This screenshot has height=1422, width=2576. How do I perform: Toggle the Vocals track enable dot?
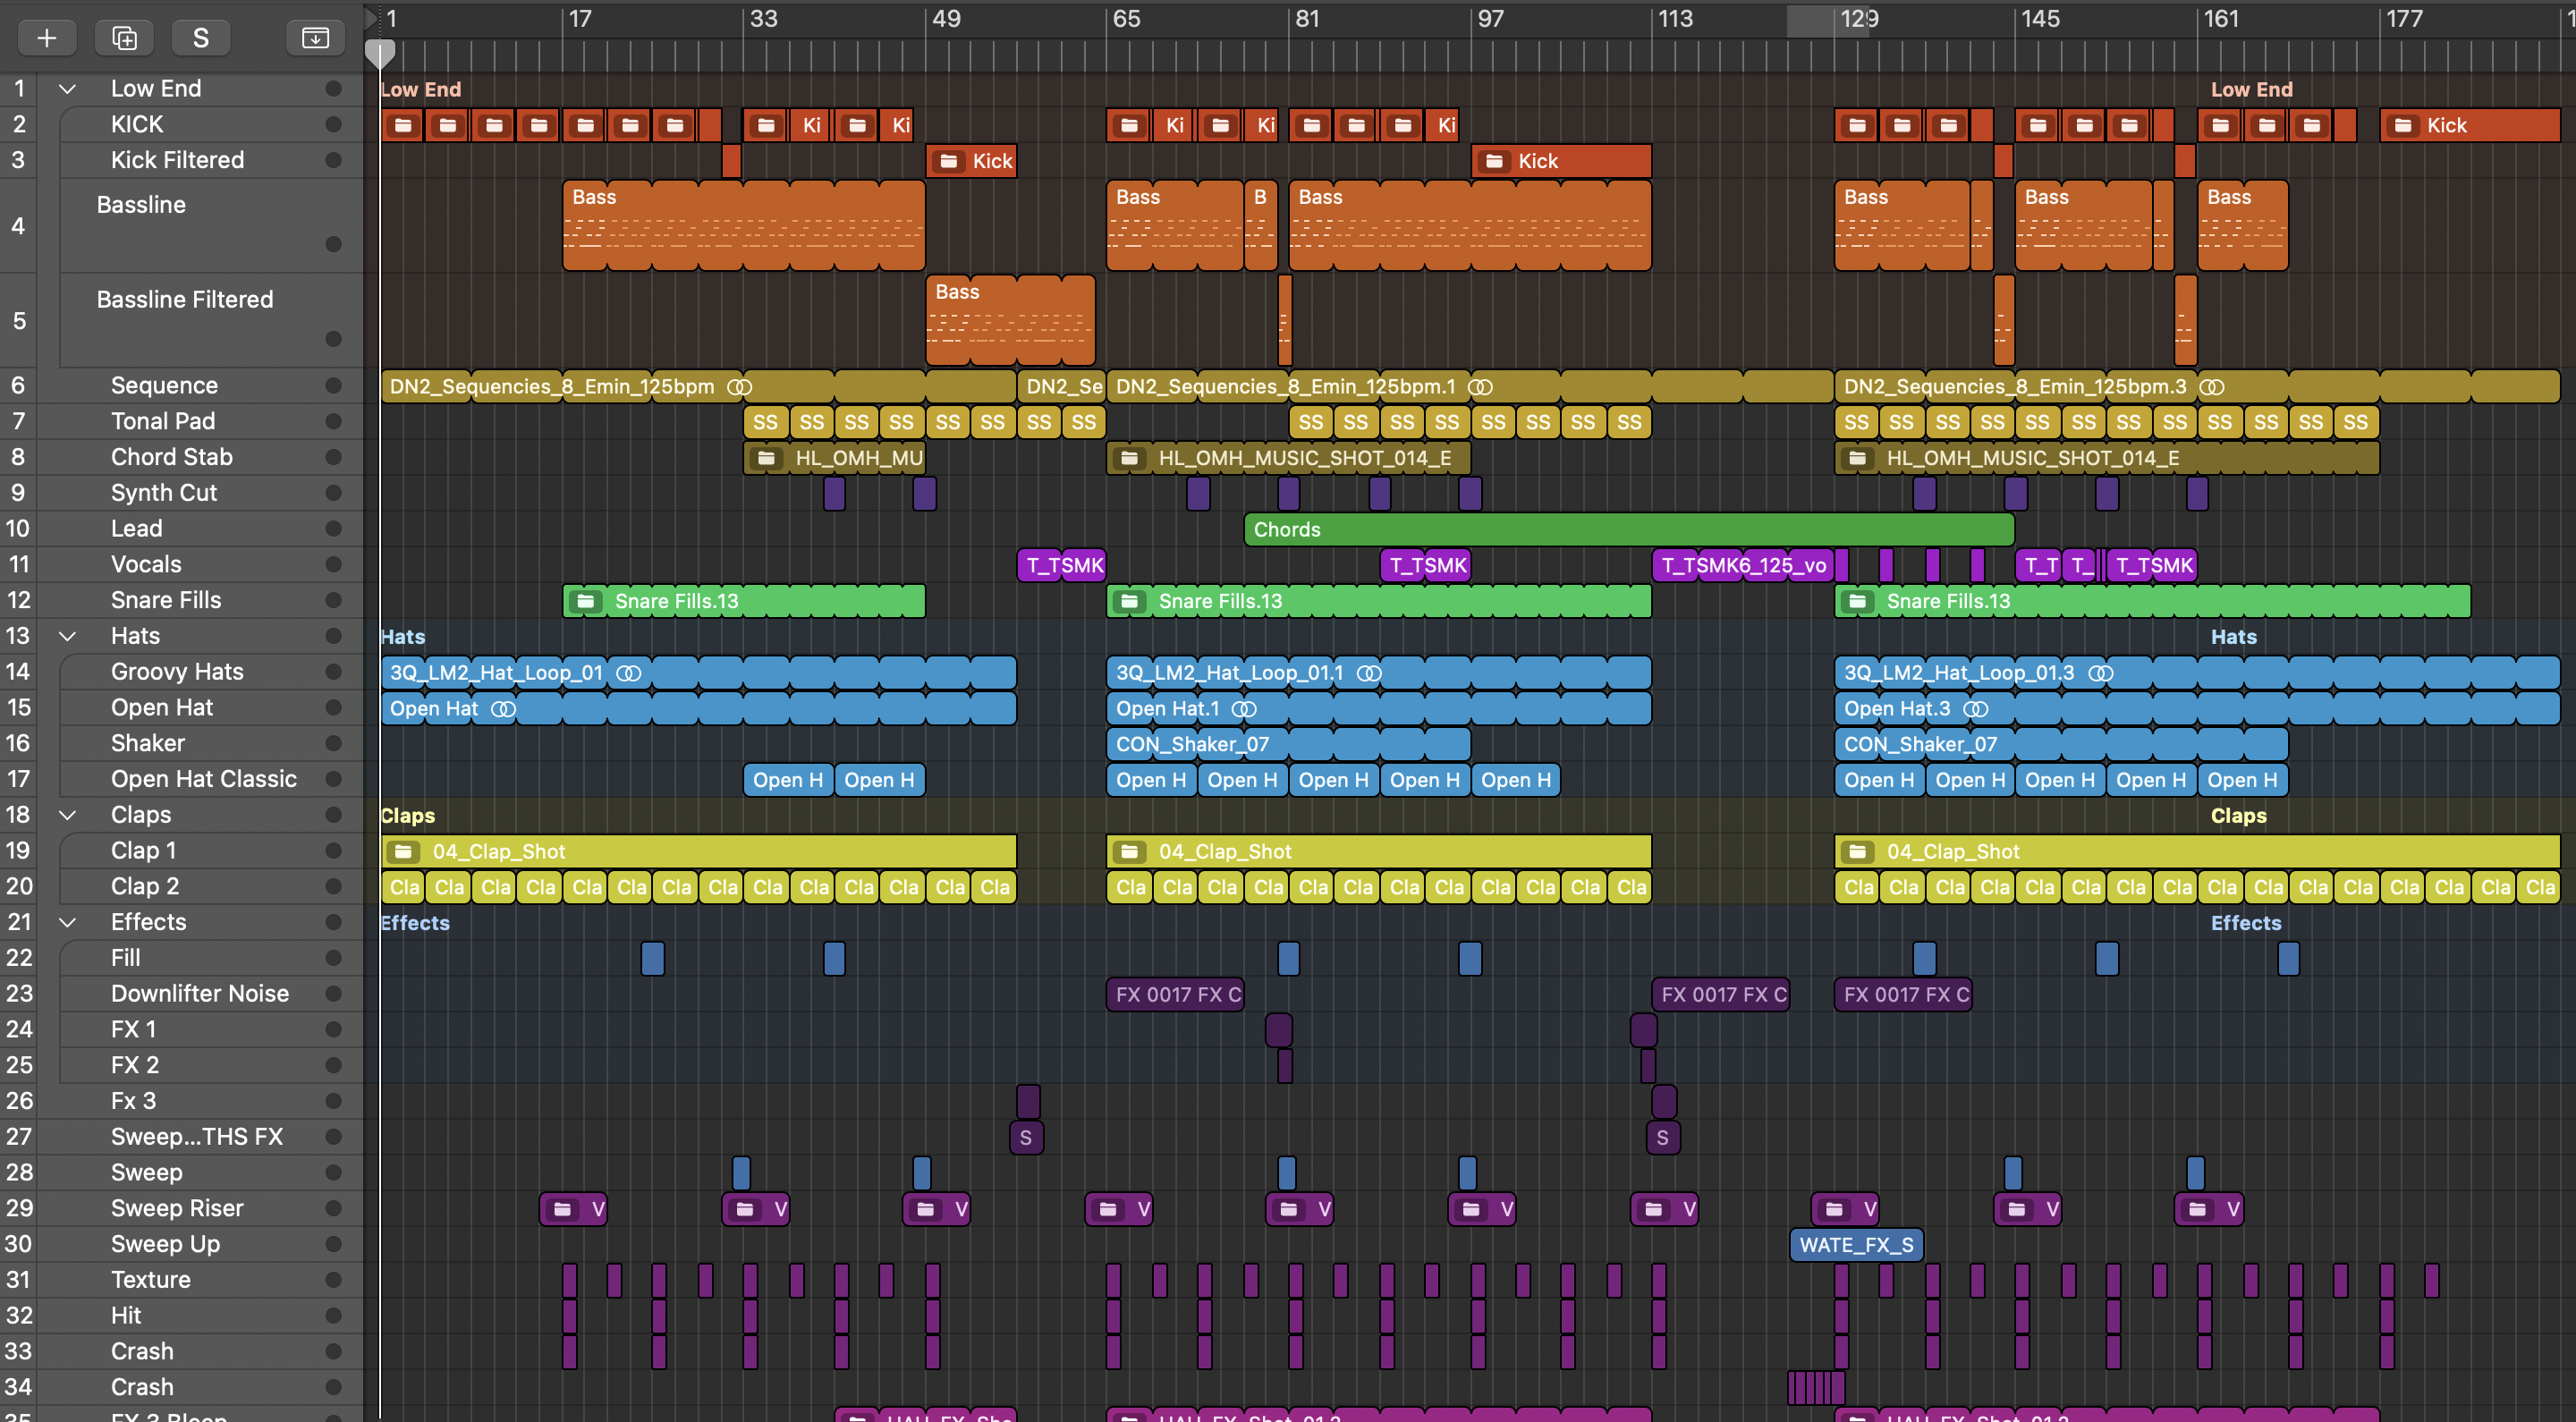coord(333,564)
